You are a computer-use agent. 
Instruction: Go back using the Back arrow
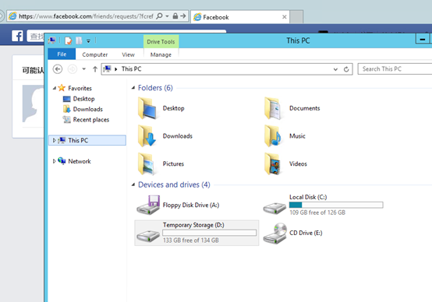point(57,69)
